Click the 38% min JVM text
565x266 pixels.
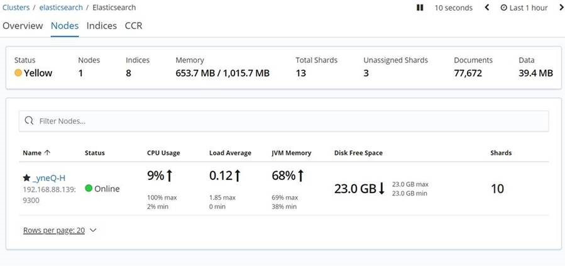284,207
